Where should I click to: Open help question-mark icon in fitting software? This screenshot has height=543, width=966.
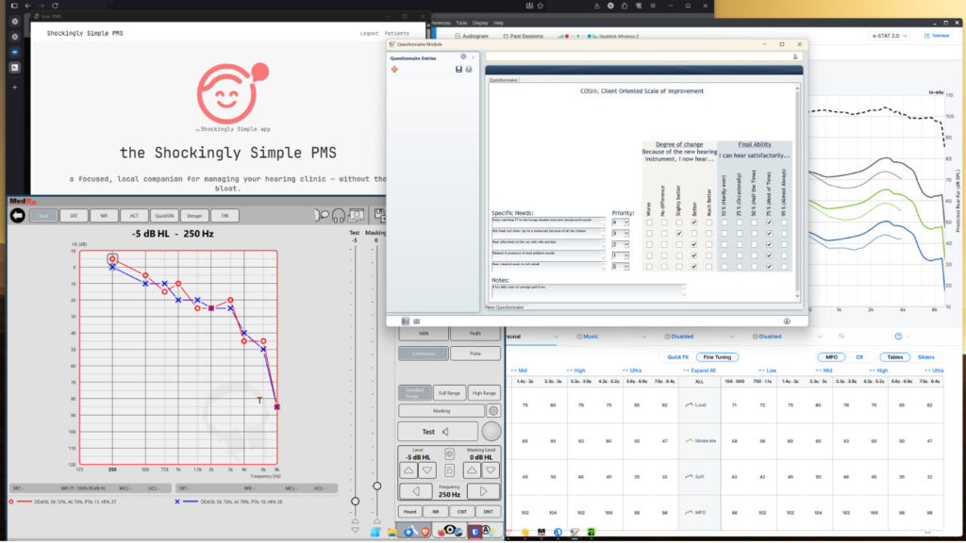(x=898, y=337)
